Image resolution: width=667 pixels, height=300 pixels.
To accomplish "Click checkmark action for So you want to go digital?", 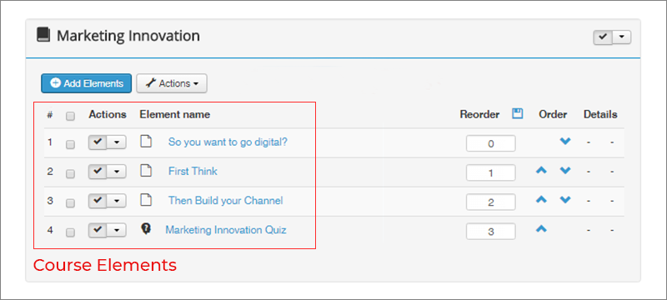I will 98,142.
